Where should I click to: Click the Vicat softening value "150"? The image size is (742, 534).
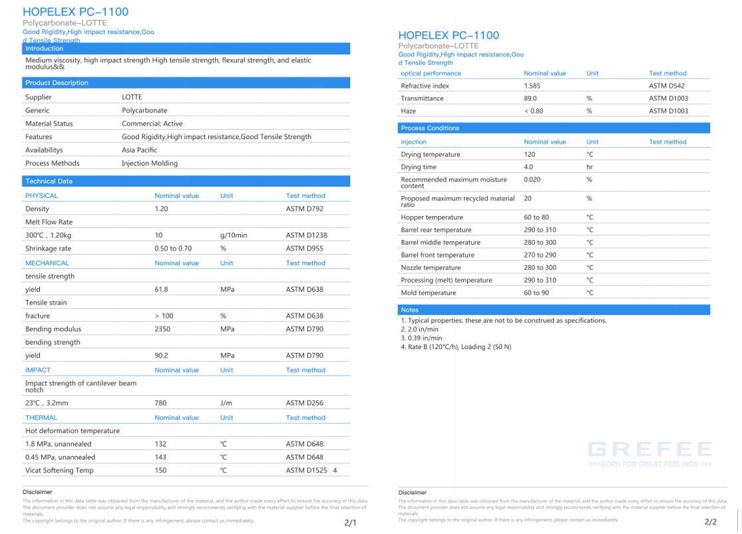160,471
